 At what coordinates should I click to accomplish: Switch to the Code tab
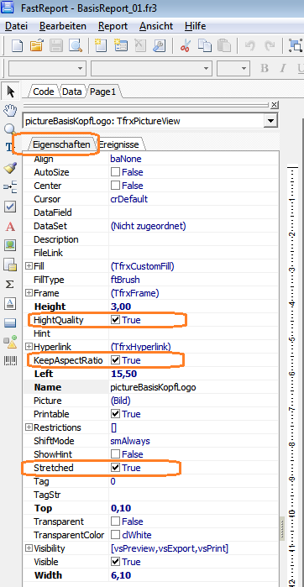point(44,92)
